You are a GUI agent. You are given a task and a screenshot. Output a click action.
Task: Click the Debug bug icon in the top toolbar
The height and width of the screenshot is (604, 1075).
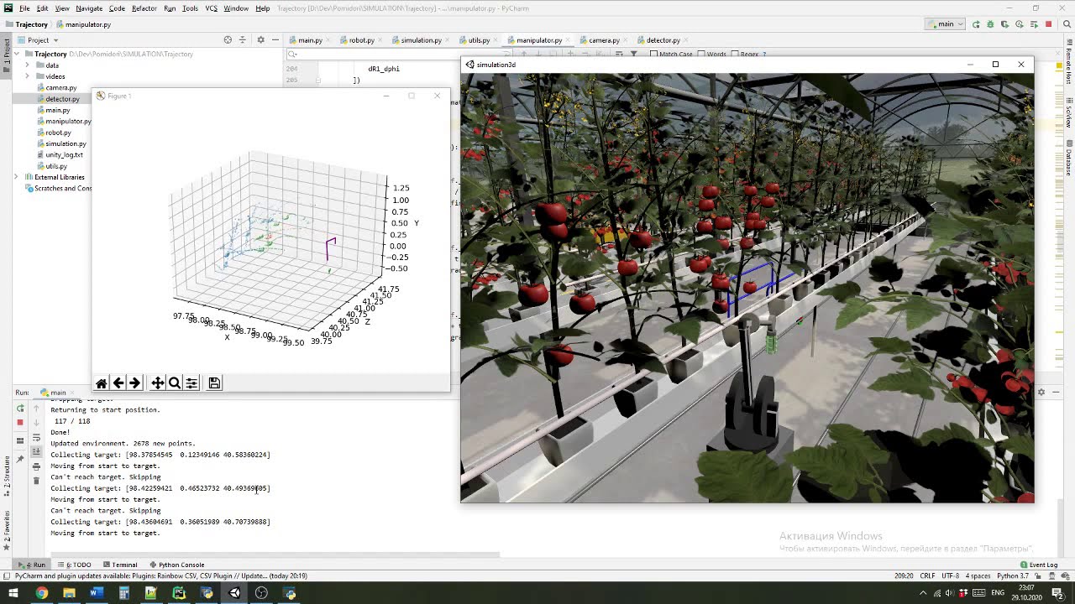coord(990,24)
